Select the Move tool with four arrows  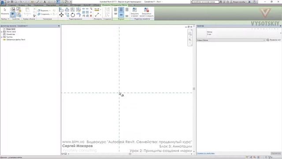pyautogui.click(x=61, y=15)
